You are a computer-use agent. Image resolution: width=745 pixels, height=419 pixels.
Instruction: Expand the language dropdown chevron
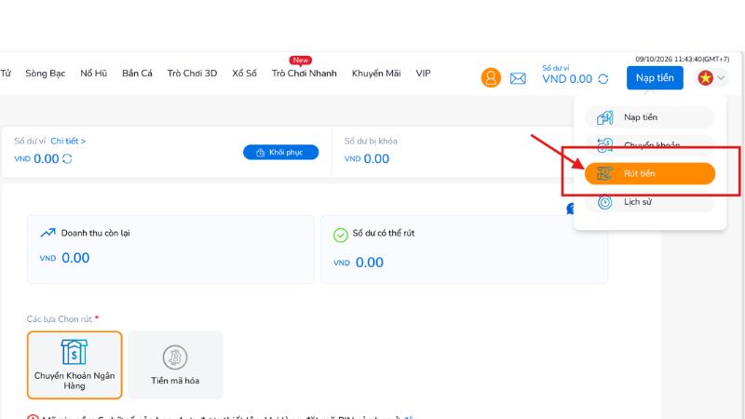tap(721, 78)
